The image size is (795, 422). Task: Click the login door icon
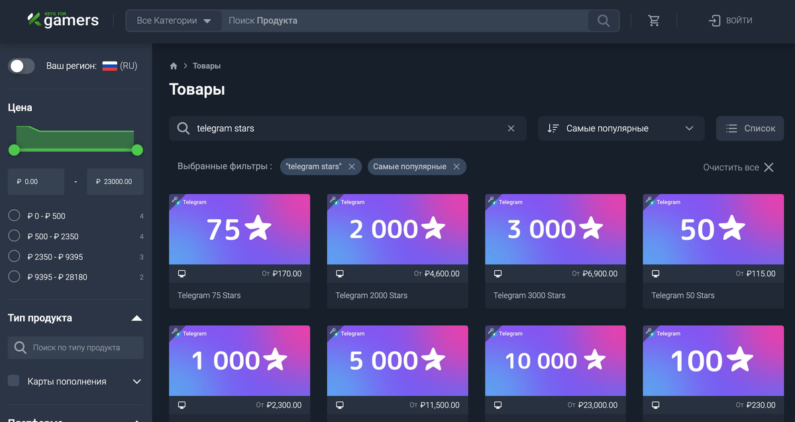click(x=714, y=21)
